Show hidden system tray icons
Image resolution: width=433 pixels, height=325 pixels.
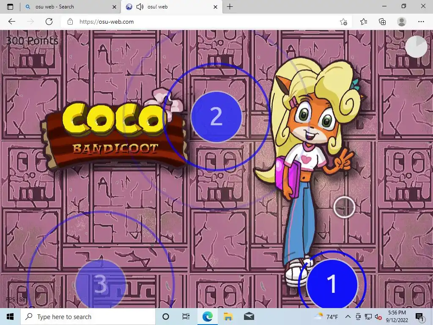click(x=348, y=317)
